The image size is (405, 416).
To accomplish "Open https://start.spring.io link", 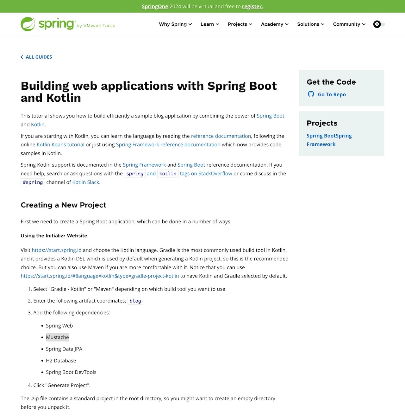I will click(57, 250).
